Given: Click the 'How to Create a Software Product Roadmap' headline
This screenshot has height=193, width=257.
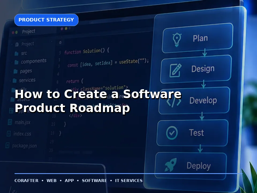Looking at the screenshot, I should [98, 101].
